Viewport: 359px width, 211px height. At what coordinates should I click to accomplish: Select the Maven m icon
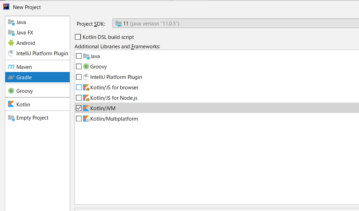tap(11, 67)
